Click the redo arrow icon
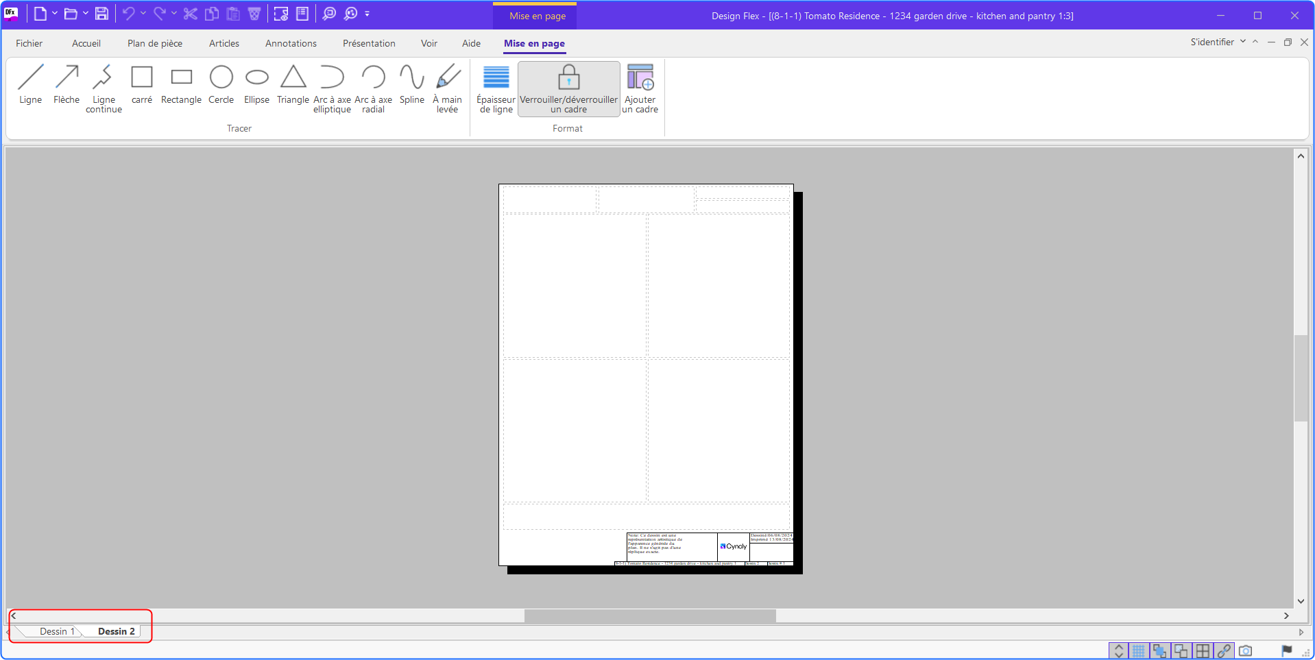The width and height of the screenshot is (1315, 660). pyautogui.click(x=159, y=14)
